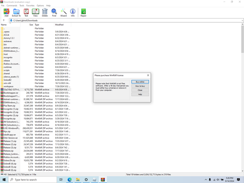Screen dimensions: 244x183
Task: Click the Extract To toolbar icon
Action: pos(16,13)
